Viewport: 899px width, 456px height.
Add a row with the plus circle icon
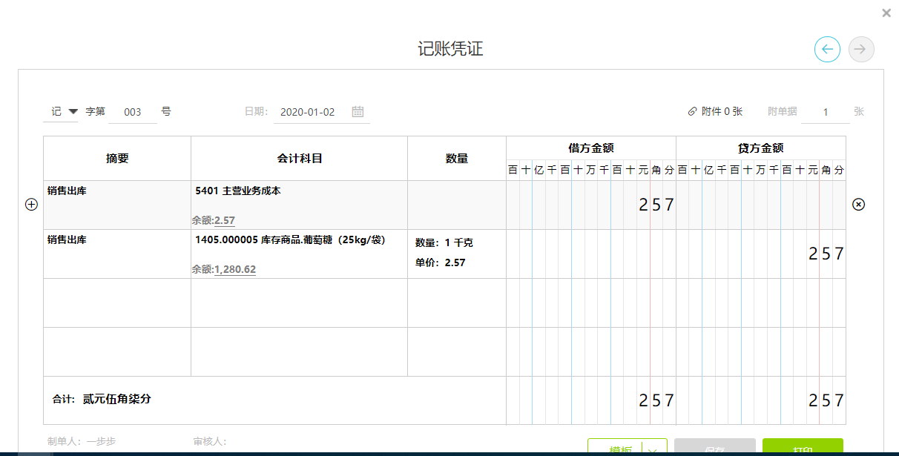coord(31,205)
